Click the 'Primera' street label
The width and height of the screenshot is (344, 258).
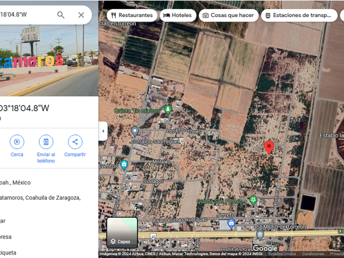coord(276,197)
